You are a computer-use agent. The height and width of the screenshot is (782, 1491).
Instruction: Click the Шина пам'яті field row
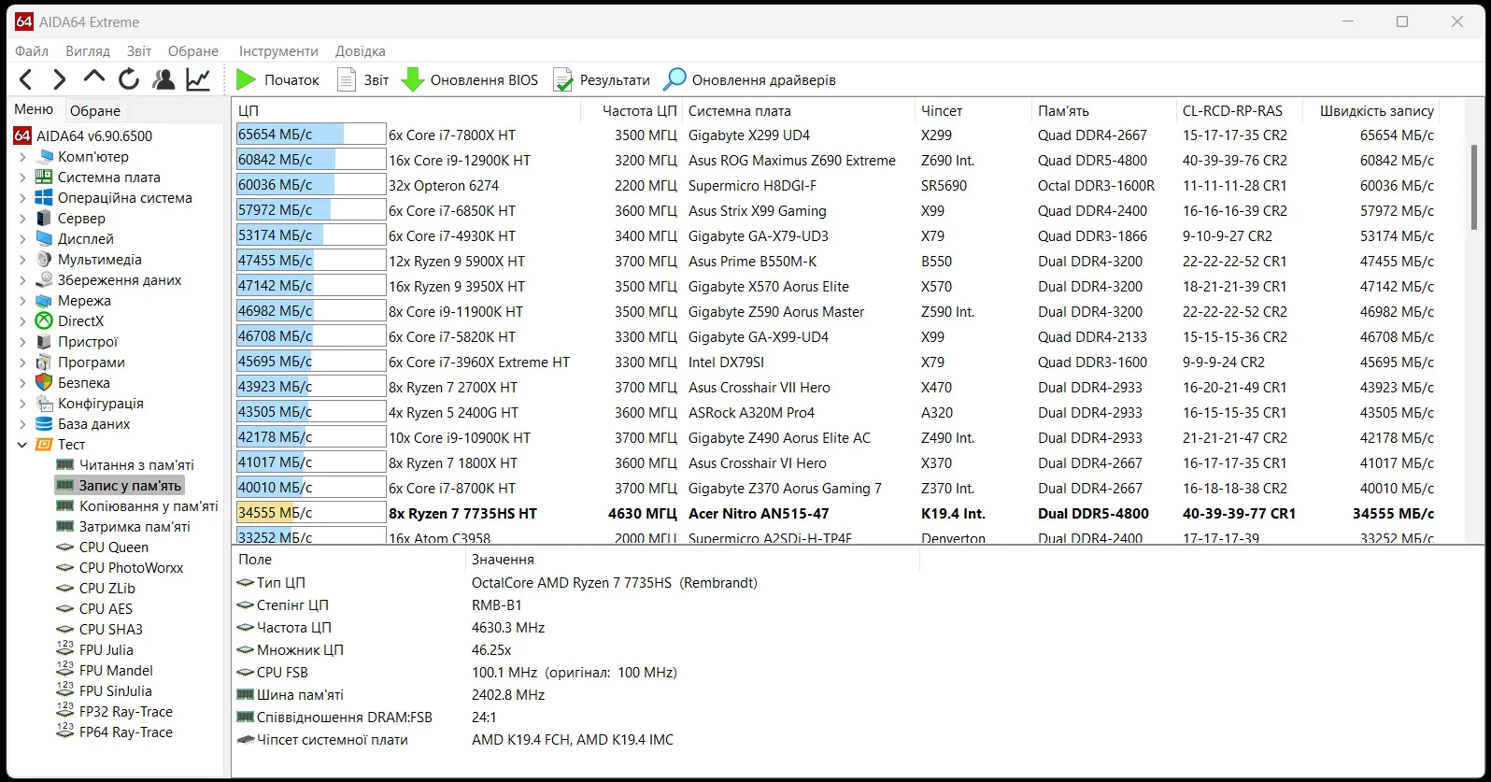pos(575,695)
